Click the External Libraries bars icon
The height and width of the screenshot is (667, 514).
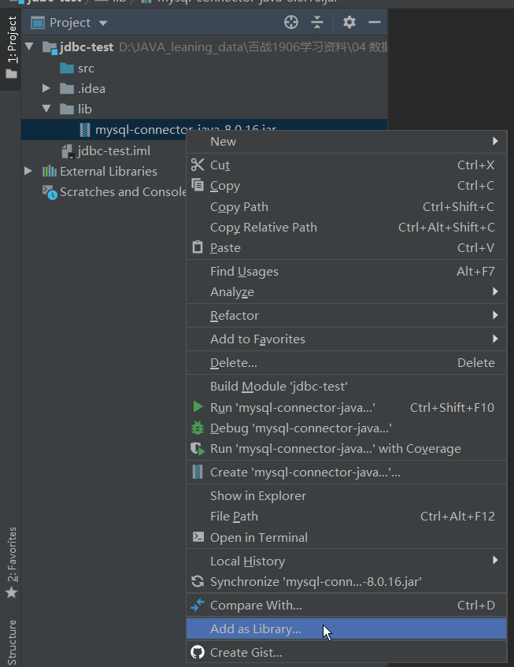(50, 171)
